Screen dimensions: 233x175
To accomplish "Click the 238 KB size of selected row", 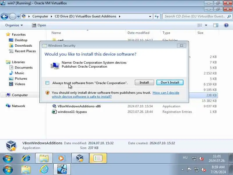I will (x=211, y=95).
